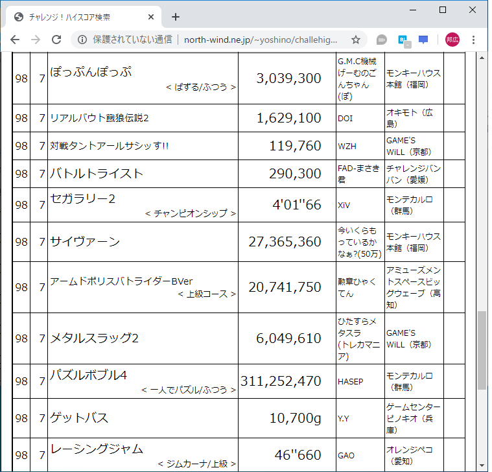Select the score 1,629,100
Image resolution: width=492 pixels, height=472 pixels.
(288, 118)
